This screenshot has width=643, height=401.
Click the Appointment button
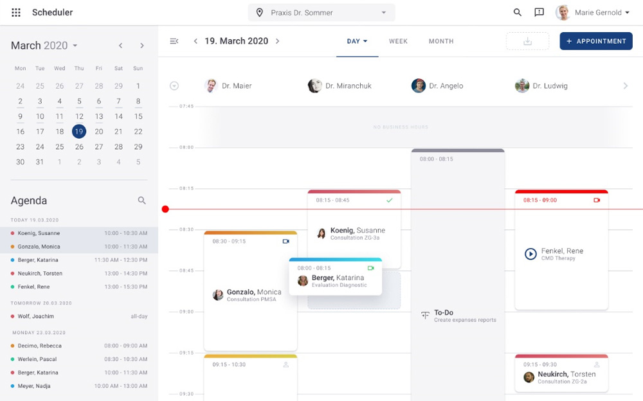pyautogui.click(x=596, y=41)
